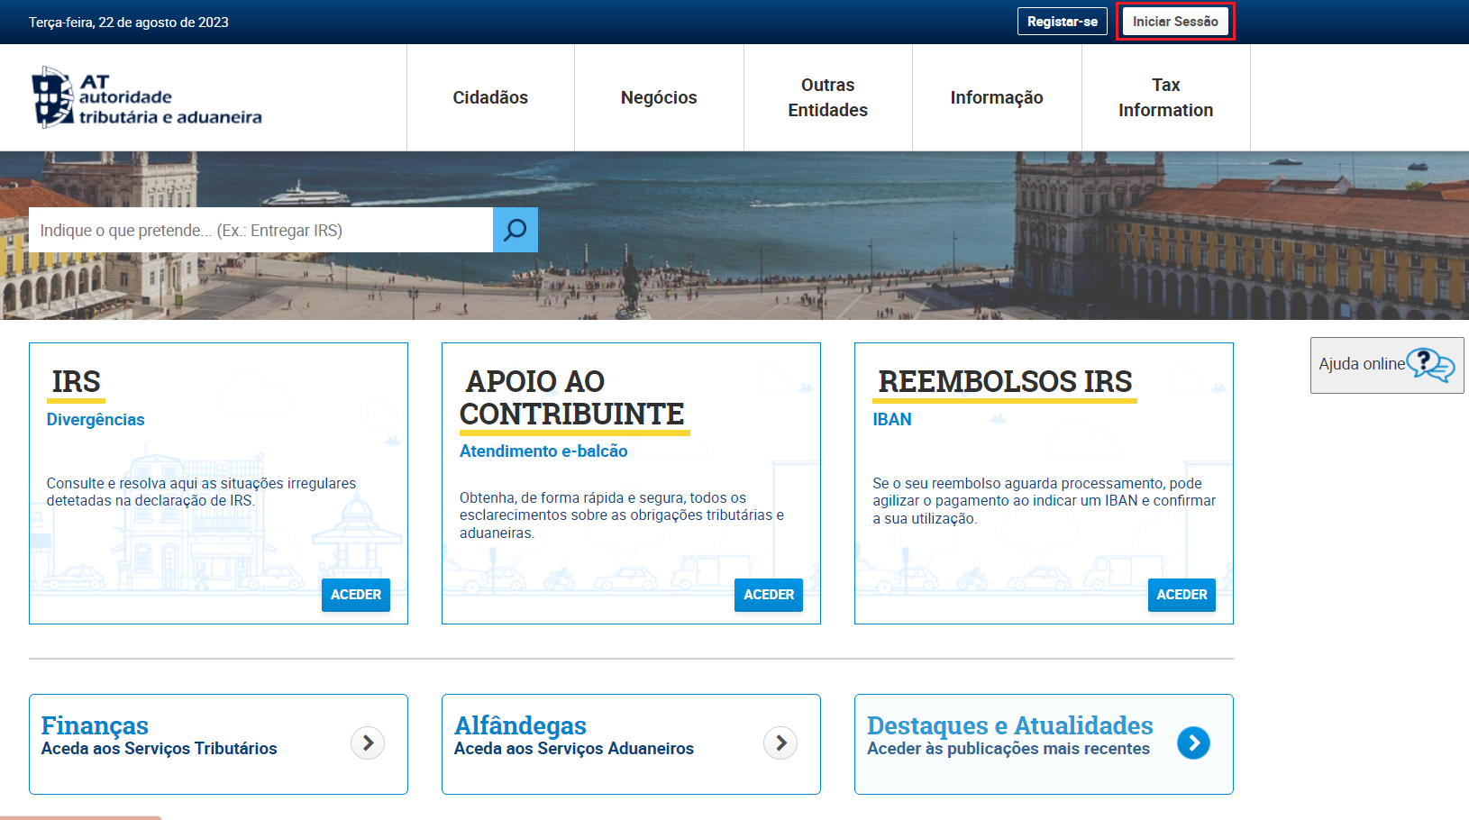1469x820 pixels.
Task: Click ACEDER on the Reembolsos IRS card
Action: point(1182,595)
